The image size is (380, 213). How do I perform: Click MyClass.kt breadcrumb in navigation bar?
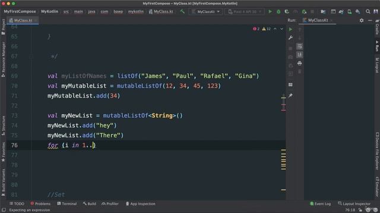(161, 11)
